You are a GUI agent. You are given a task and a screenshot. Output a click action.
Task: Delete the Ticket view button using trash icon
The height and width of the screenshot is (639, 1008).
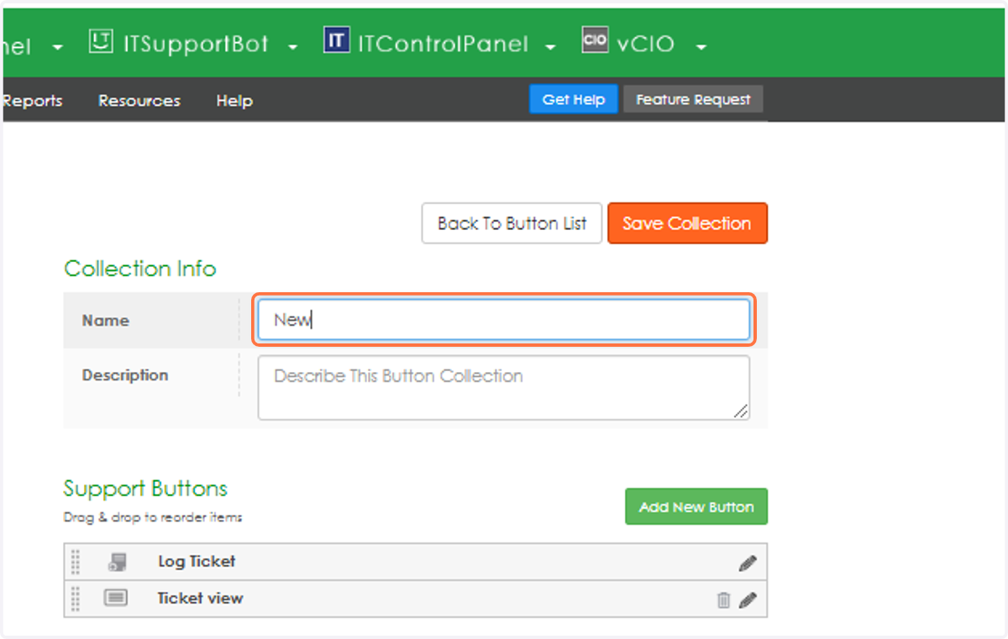pyautogui.click(x=723, y=600)
